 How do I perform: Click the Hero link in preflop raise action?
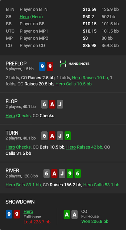tap(77, 78)
